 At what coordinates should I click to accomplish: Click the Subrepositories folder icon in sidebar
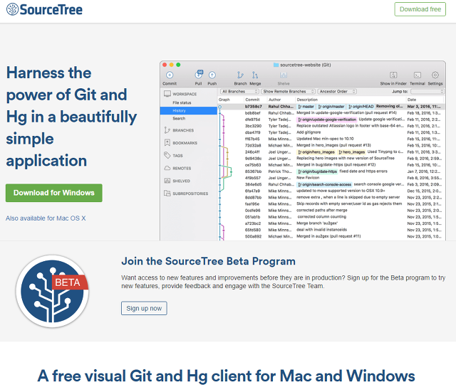tap(167, 194)
